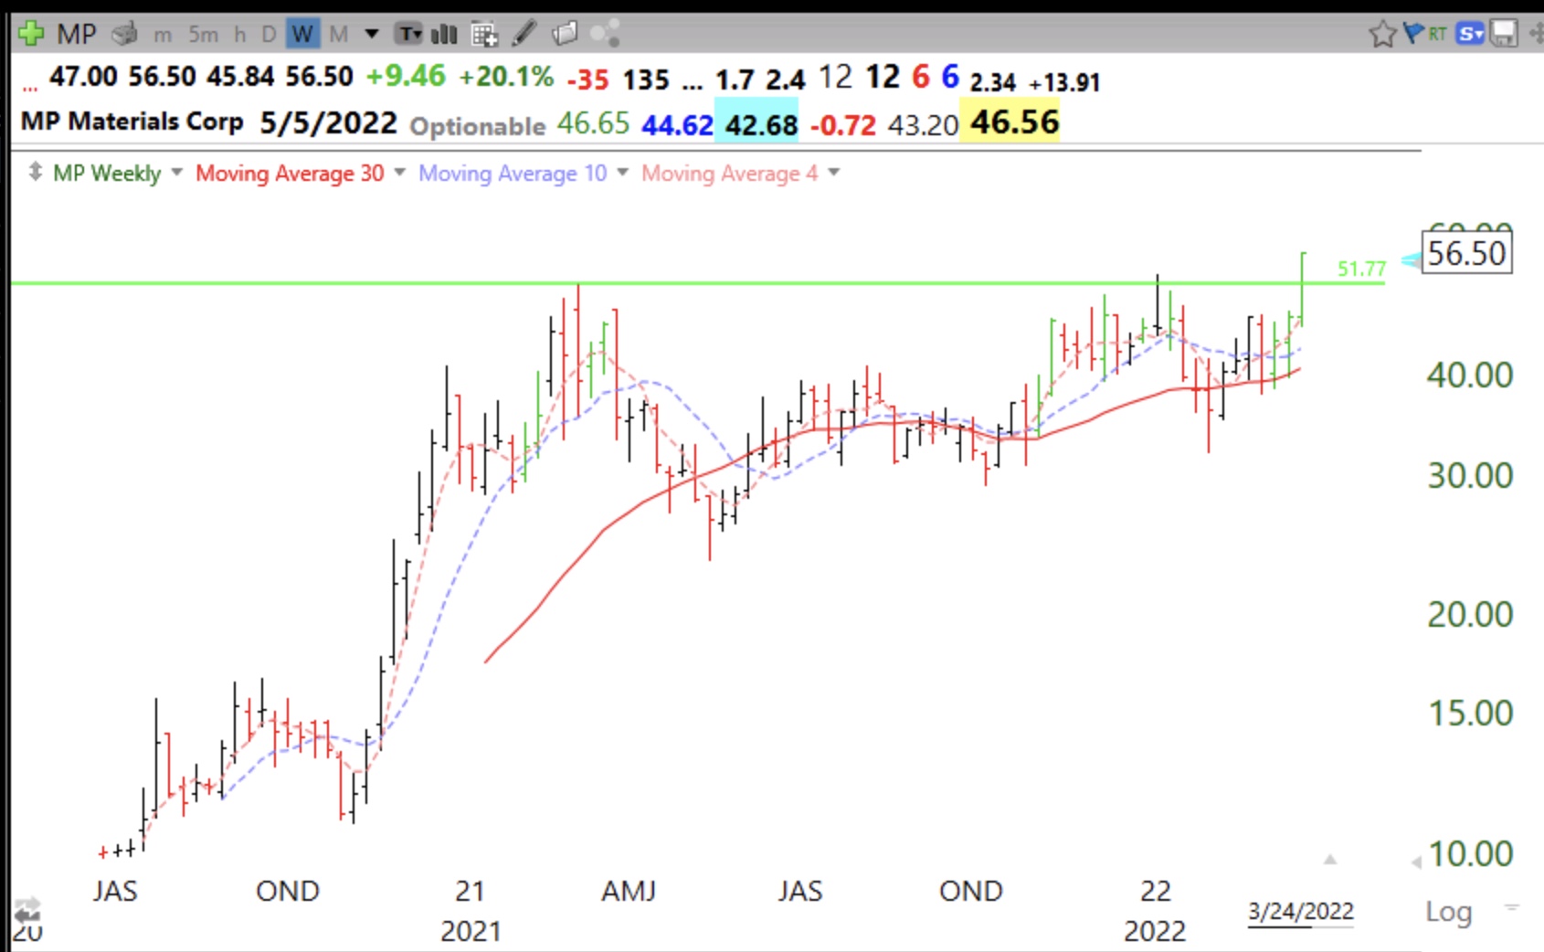Click the up-down reorder arrow beside MP Weekly
1544x952 pixels.
[x=35, y=172]
